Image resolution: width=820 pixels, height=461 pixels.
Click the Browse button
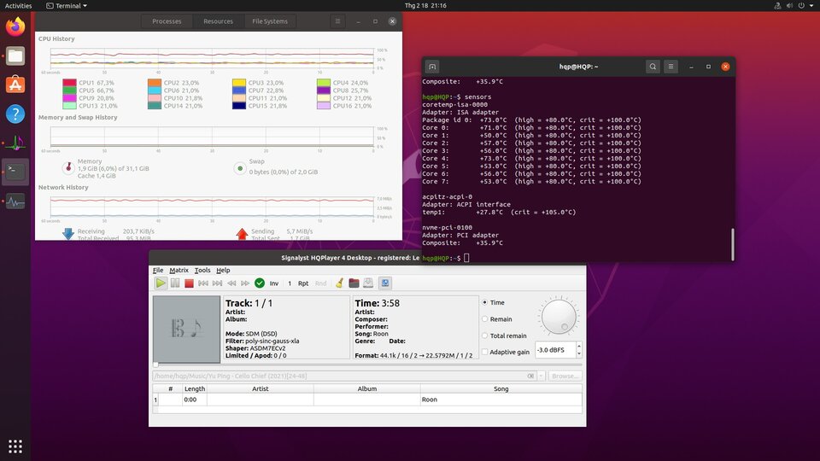[565, 376]
